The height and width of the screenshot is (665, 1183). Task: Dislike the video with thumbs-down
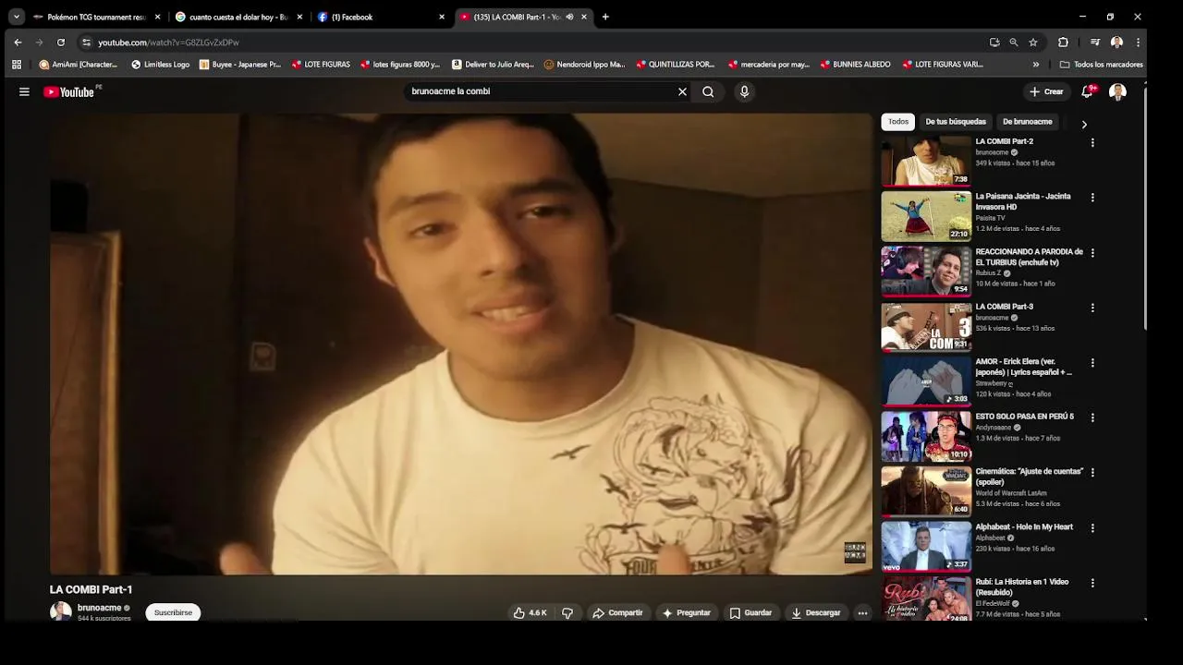click(x=567, y=612)
